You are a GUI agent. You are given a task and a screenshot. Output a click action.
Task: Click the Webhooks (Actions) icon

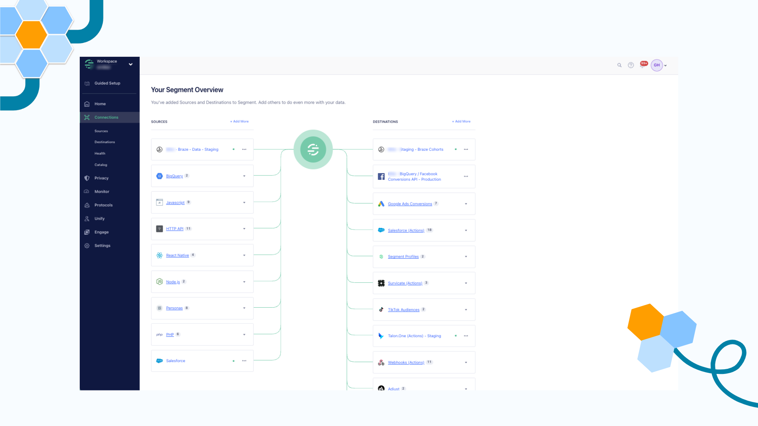pos(381,362)
